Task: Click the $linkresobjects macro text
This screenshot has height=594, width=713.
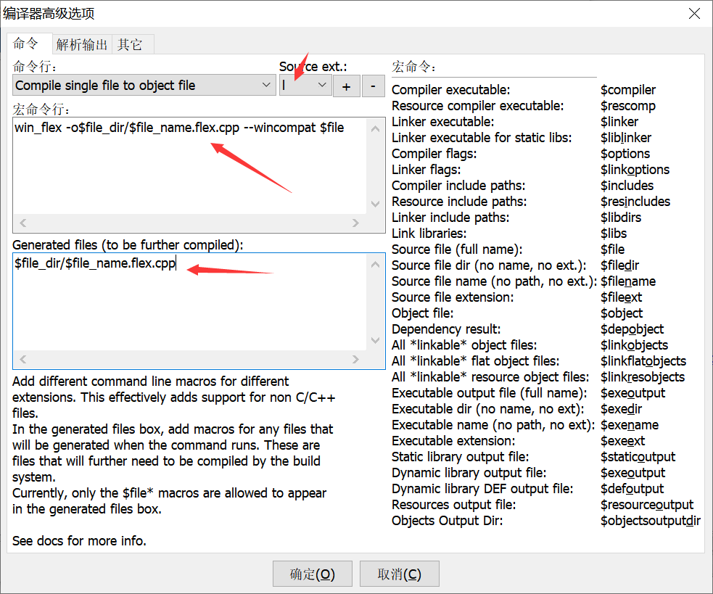Action: [x=643, y=377]
